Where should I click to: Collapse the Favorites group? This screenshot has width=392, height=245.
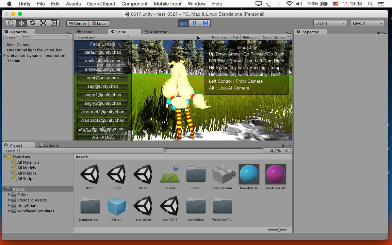coord(4,157)
